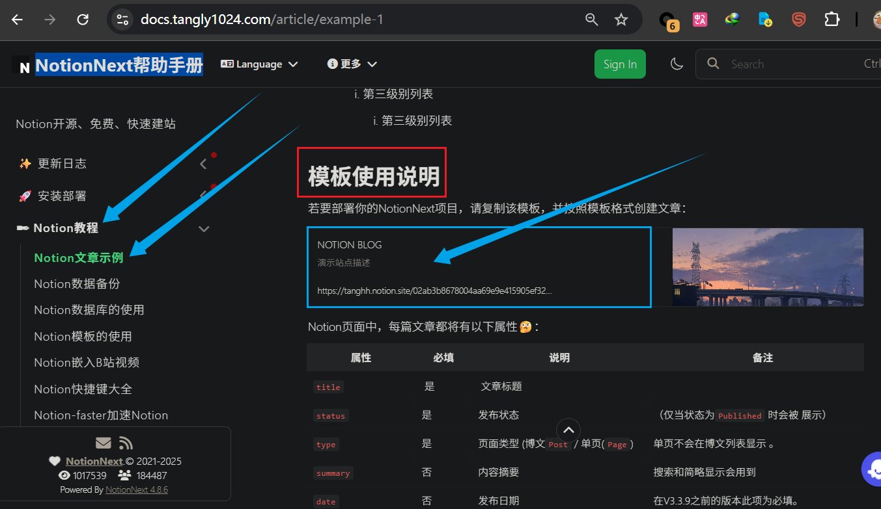Open the red shield extension icon
881x509 pixels.
pos(798,20)
